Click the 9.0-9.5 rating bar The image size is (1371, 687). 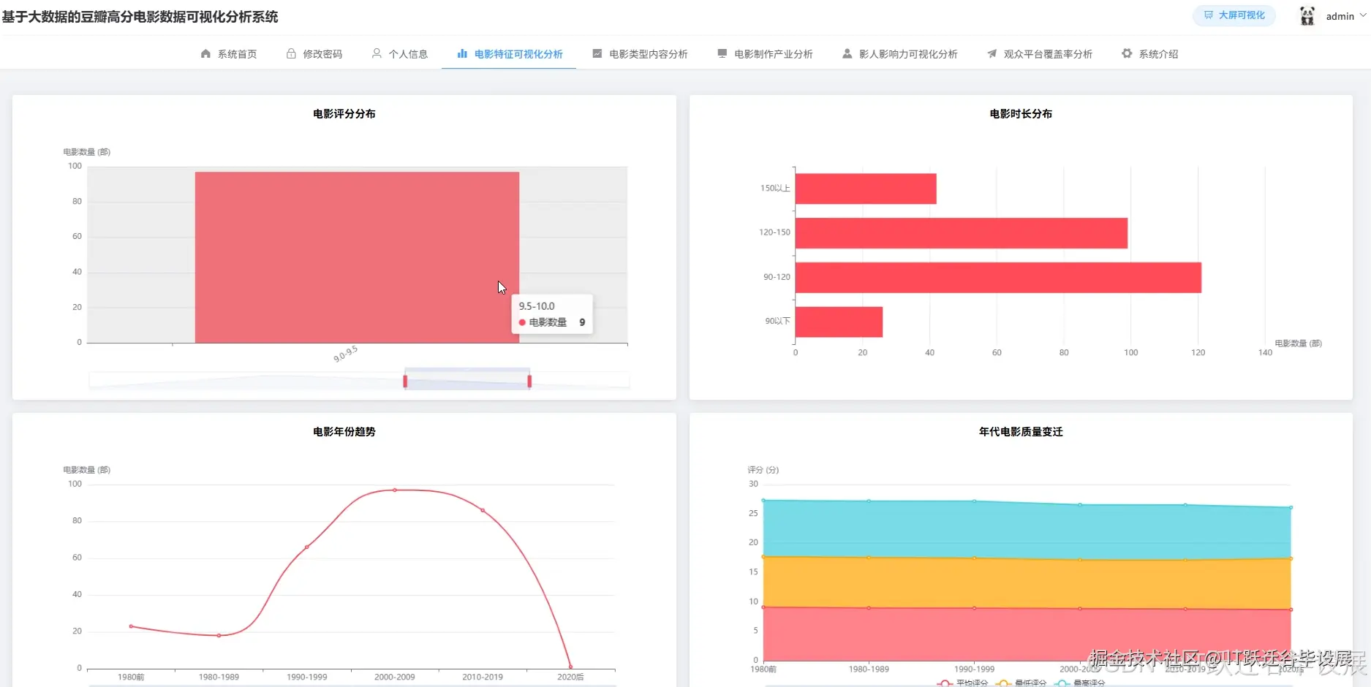click(x=357, y=257)
